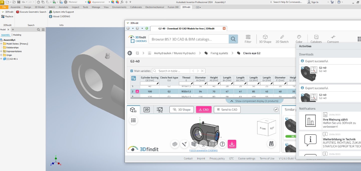Click the Replace icon in the 3Dfindit panel
Viewport: 361px width, 171px height.
click(x=2, y=16)
